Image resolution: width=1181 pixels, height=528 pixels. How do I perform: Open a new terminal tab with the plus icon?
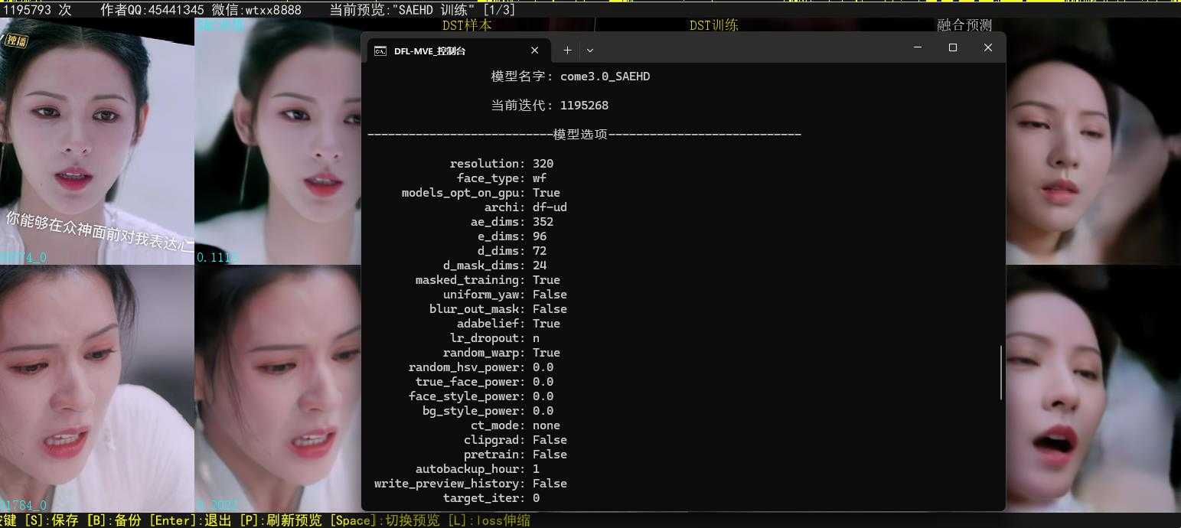click(x=567, y=50)
